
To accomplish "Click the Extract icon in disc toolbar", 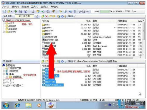I will point(59,16).
